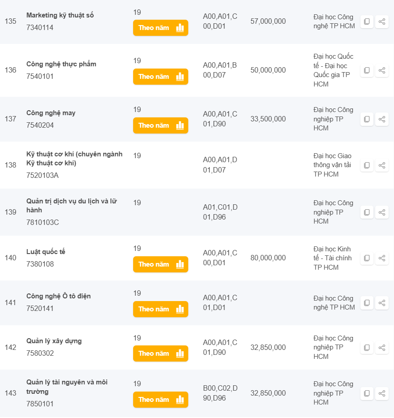The width and height of the screenshot is (394, 418).
Task: Show Theo năm stats for Công nghệ may
Action: pos(160,125)
